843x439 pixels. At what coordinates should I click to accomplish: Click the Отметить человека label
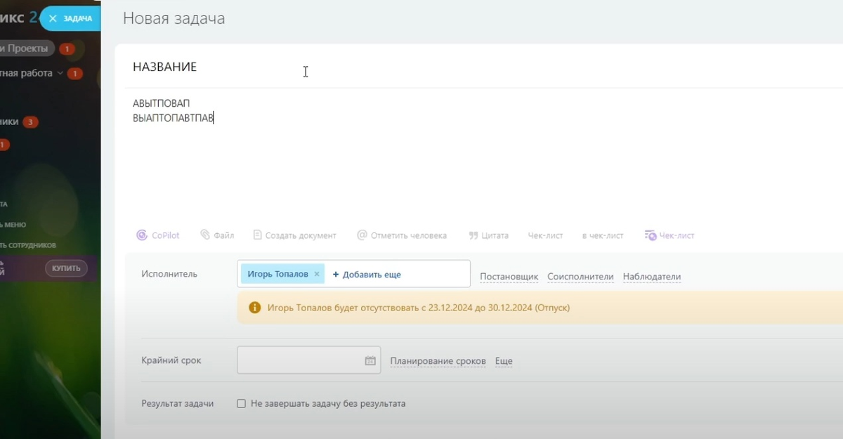[x=409, y=235]
